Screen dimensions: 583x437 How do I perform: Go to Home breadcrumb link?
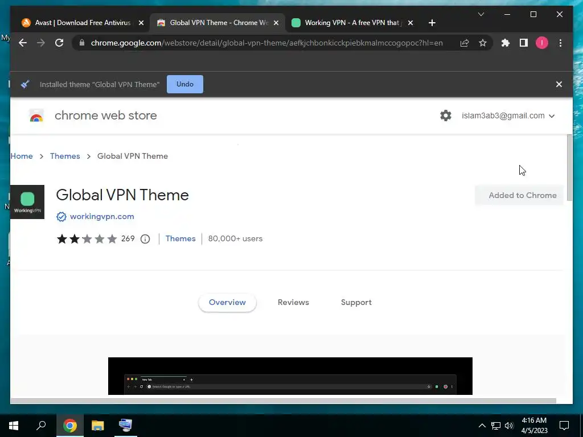pos(22,156)
